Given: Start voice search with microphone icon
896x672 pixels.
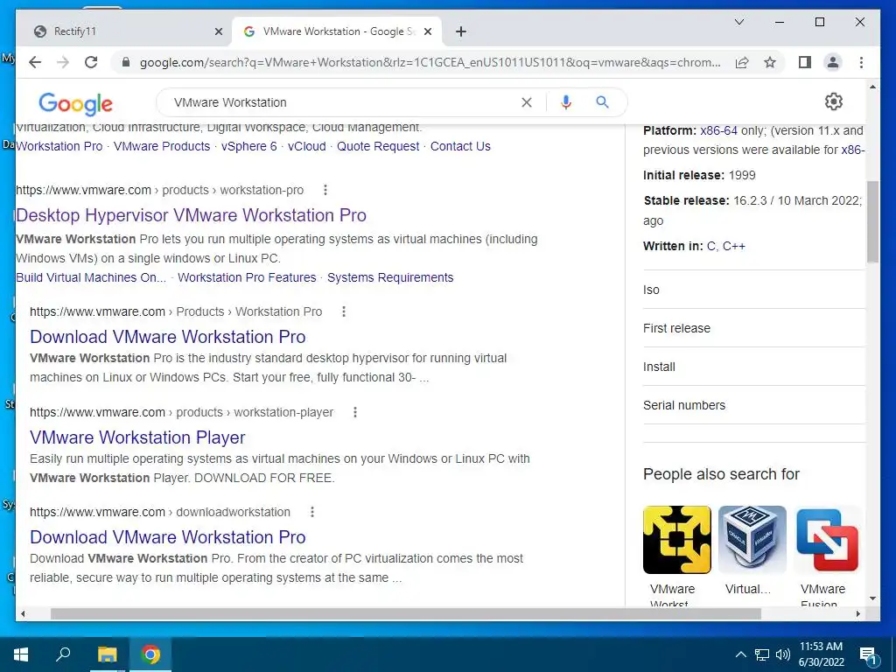Looking at the screenshot, I should (x=566, y=102).
